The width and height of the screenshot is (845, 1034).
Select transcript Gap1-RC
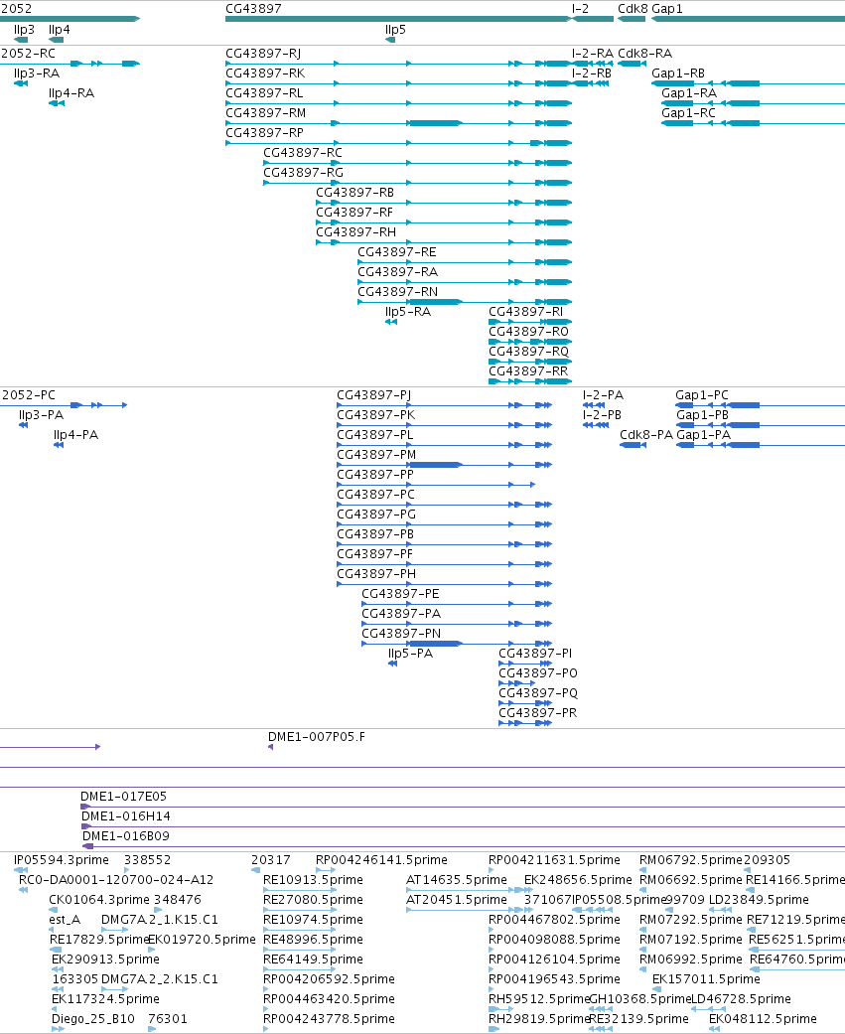(x=754, y=123)
